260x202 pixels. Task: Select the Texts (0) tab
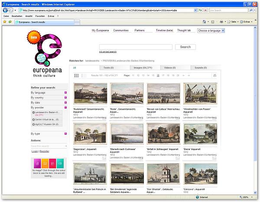click(115, 68)
